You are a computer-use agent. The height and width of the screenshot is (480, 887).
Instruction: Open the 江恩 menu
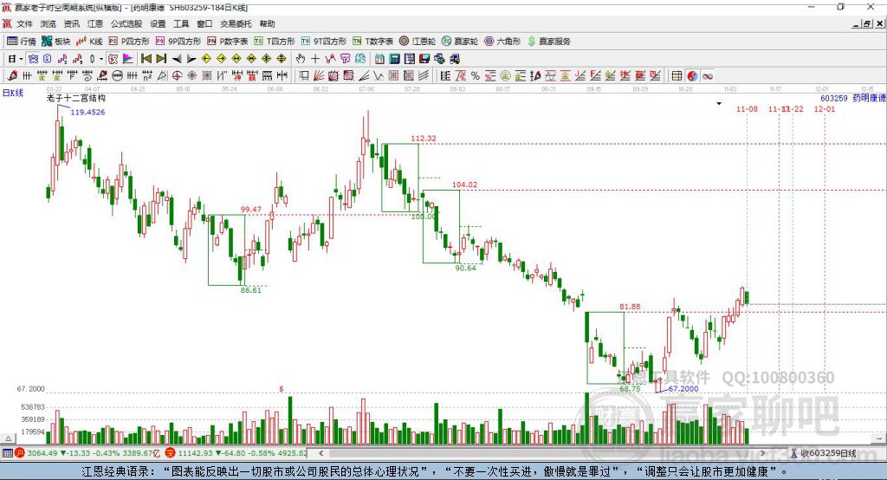pos(95,23)
